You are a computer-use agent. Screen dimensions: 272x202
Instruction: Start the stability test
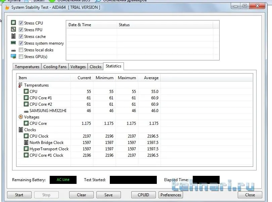19,195
